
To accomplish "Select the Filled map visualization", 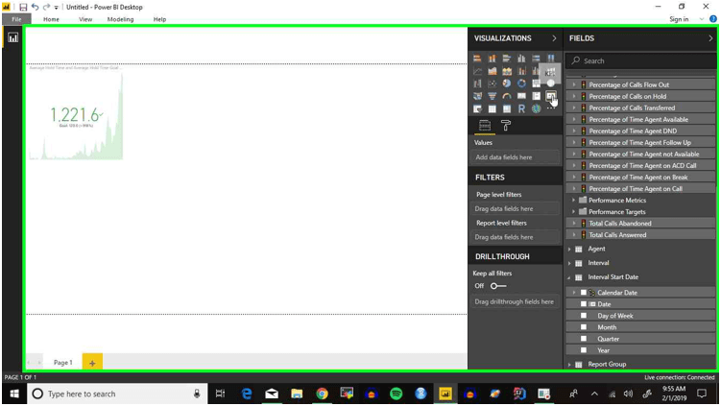I will 477,96.
